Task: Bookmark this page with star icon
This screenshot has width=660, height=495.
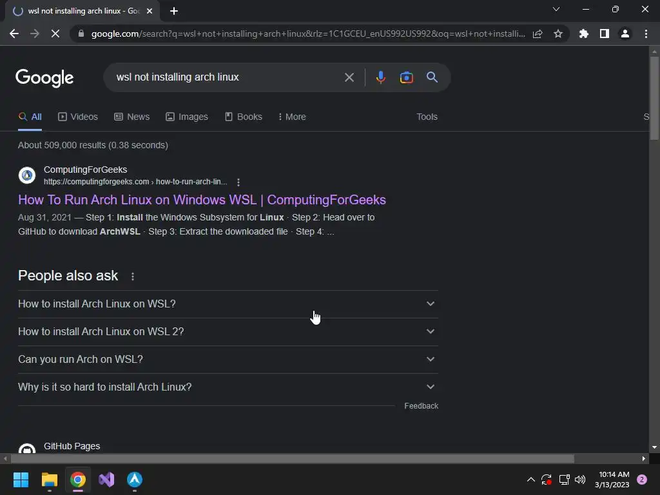Action: (x=558, y=34)
